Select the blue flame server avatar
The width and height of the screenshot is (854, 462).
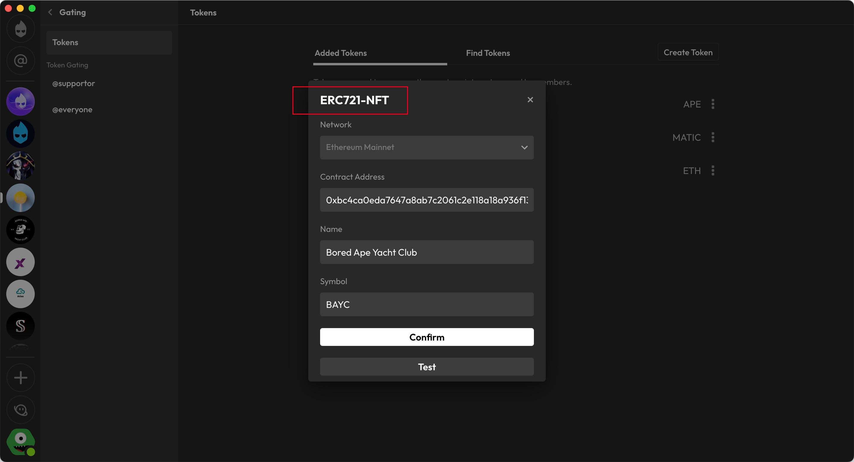coord(20,134)
